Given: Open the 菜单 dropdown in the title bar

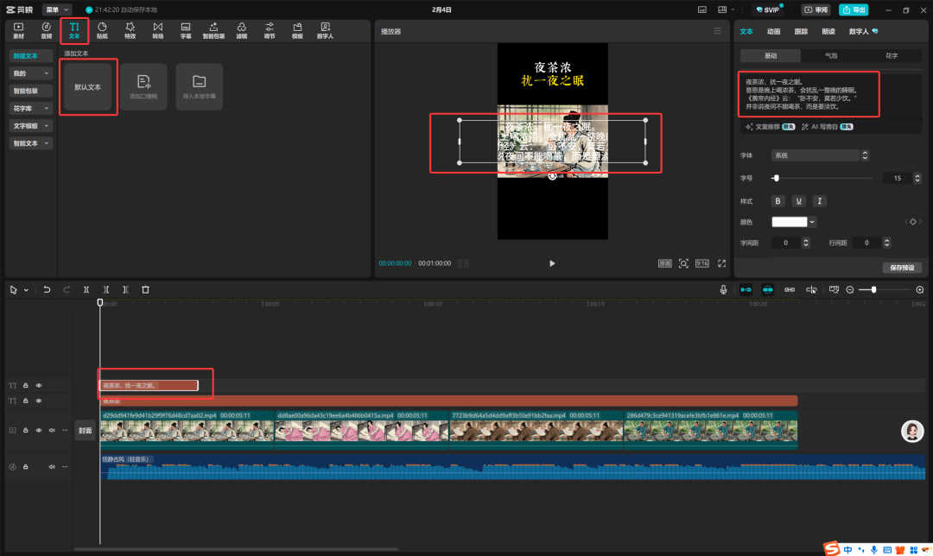Looking at the screenshot, I should coord(57,9).
